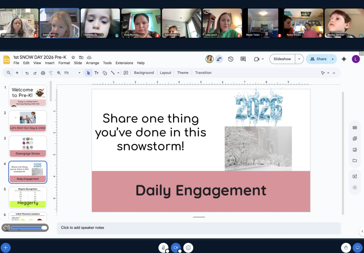The width and height of the screenshot is (364, 253).
Task: Open version history
Action: 231,59
